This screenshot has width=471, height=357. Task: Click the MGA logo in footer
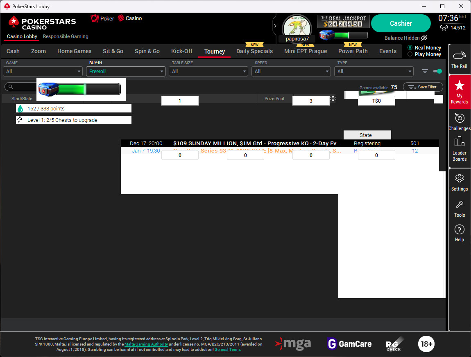coord(293,344)
